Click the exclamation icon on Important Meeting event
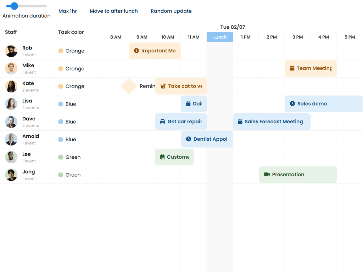 point(136,51)
